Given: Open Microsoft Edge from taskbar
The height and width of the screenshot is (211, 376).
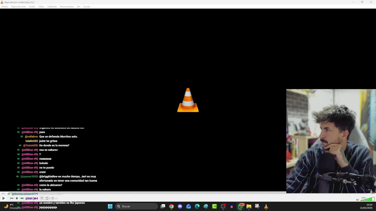Looking at the screenshot, I should (x=197, y=206).
